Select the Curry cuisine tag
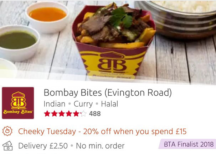Image resolution: width=216 pixels, height=154 pixels. (x=83, y=104)
